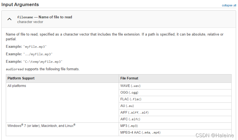This screenshot has width=238, height=140.
Task: Select the MPEG-4 AAC table row
Action: [x=175, y=132]
